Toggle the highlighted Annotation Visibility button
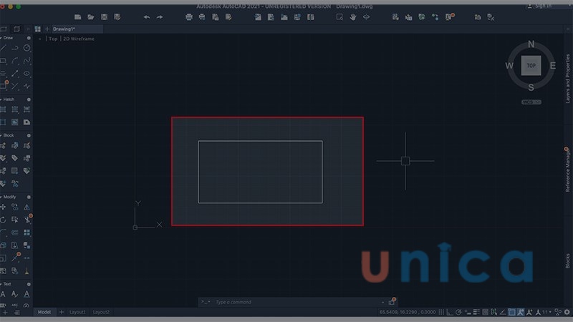573x322 pixels. (x=521, y=312)
